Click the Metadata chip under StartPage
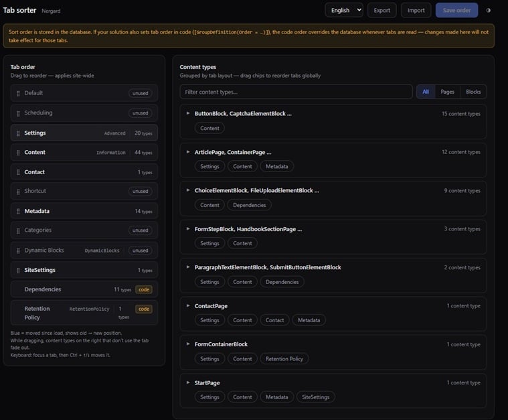This screenshot has width=508, height=420. click(276, 397)
